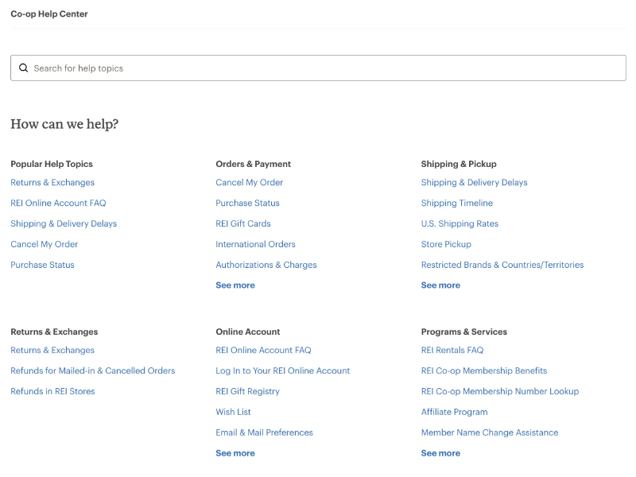View the Shipping Timeline page
Viewport: 636px width, 477px height.
click(x=457, y=204)
